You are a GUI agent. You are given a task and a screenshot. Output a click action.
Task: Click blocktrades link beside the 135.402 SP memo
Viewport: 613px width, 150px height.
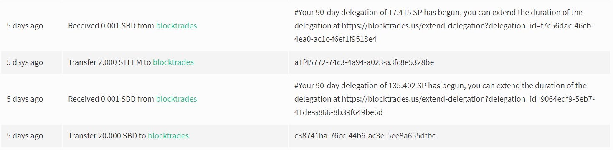tap(177, 99)
